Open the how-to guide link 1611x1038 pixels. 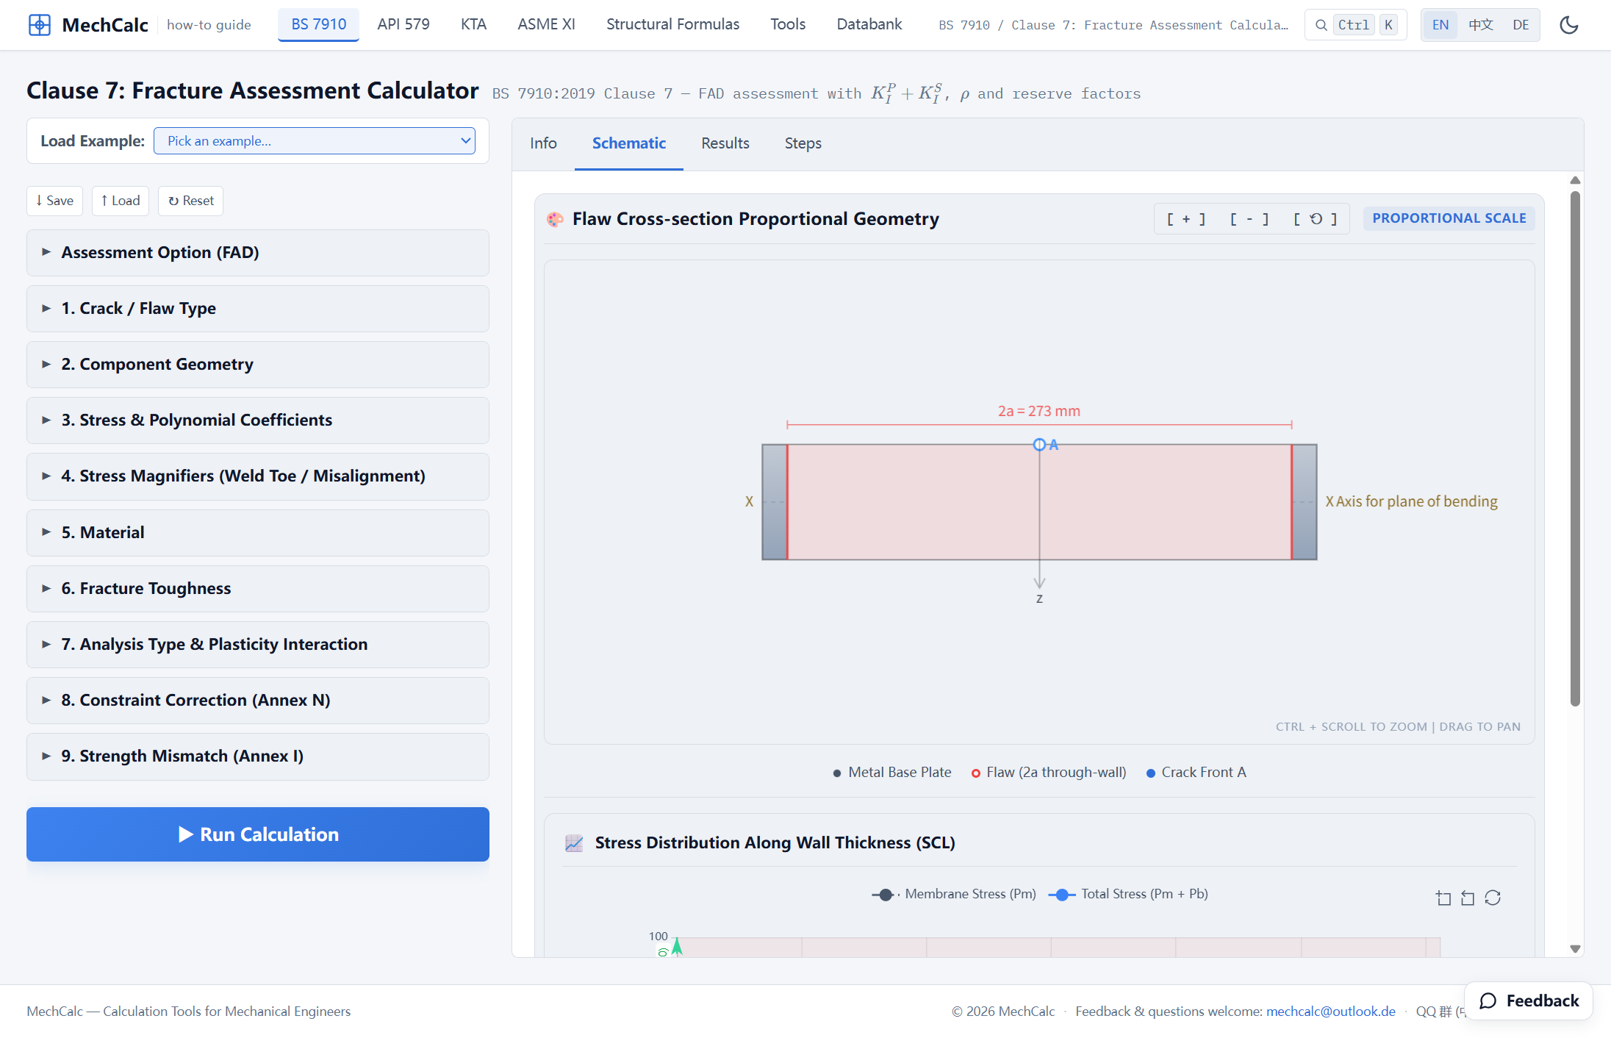pos(209,25)
